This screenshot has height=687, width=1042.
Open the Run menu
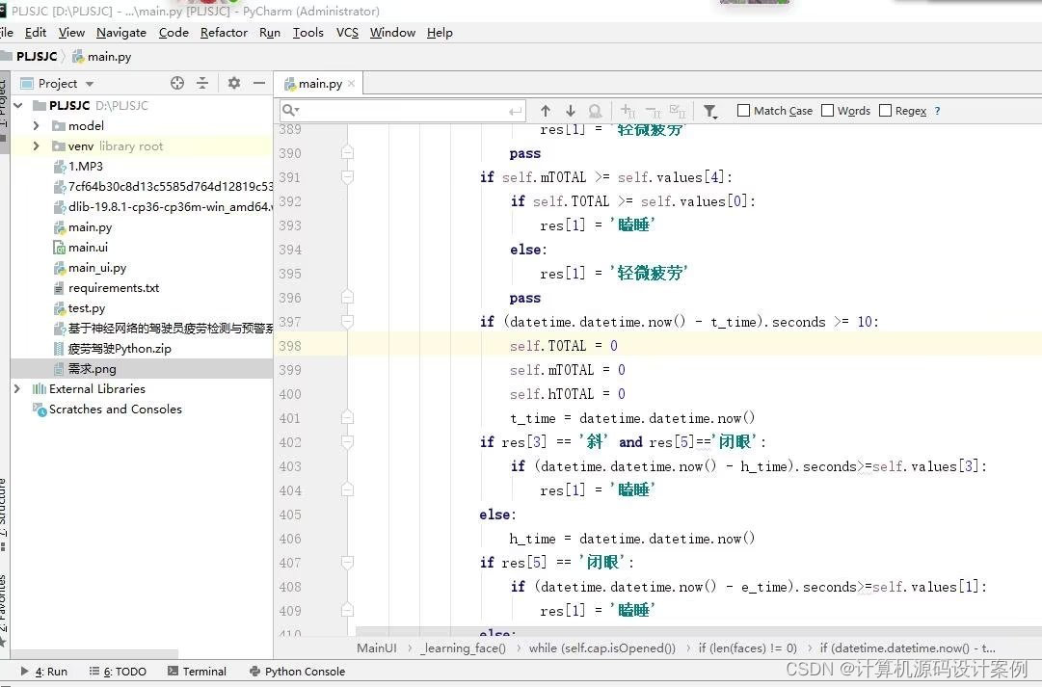coord(270,33)
